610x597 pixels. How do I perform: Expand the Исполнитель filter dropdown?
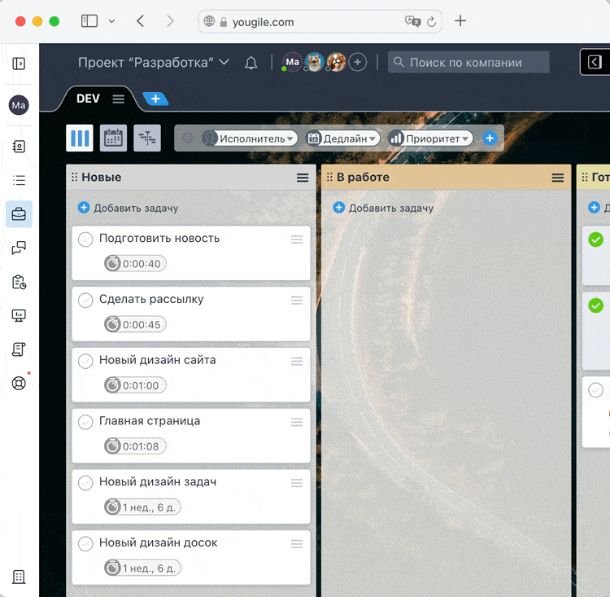(x=249, y=138)
